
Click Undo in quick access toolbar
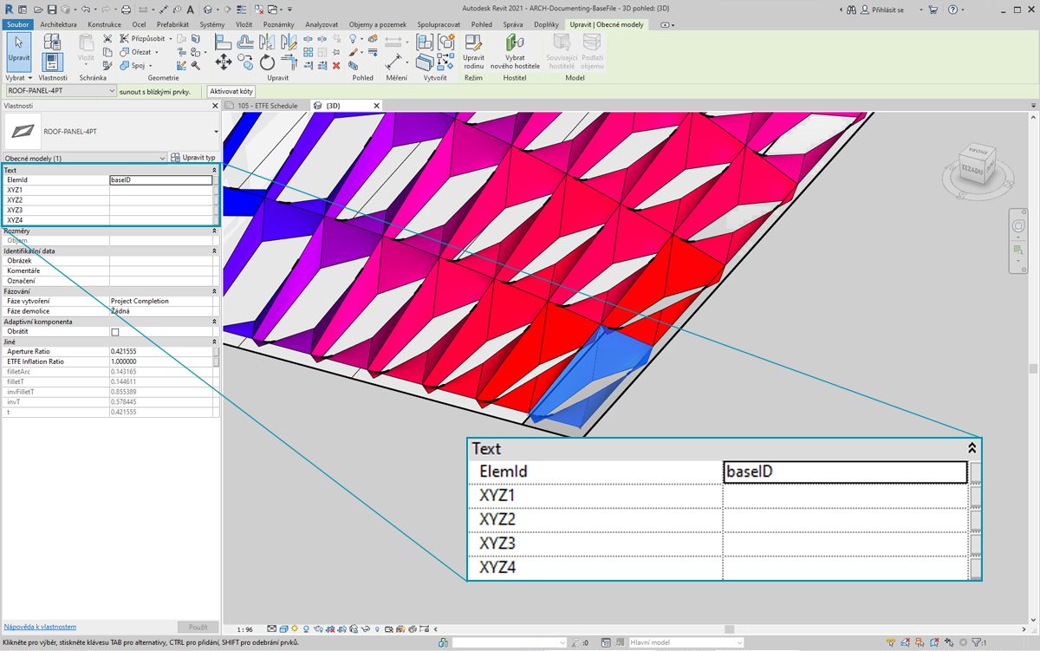[85, 10]
